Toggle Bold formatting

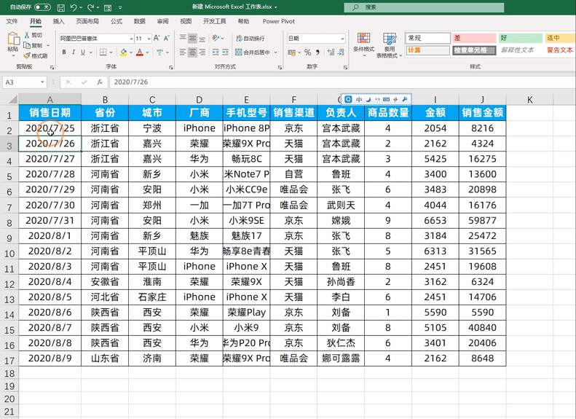[x=64, y=52]
